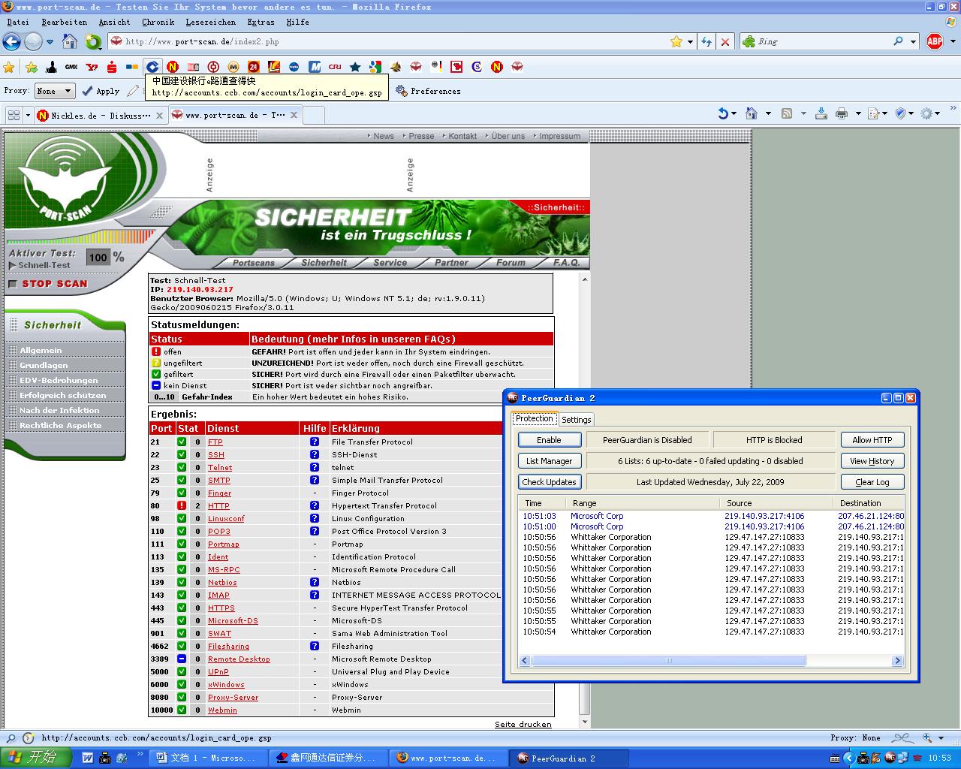Click the Print icon in the tab toolbar
Screen dimensions: 961x769
tap(842, 113)
